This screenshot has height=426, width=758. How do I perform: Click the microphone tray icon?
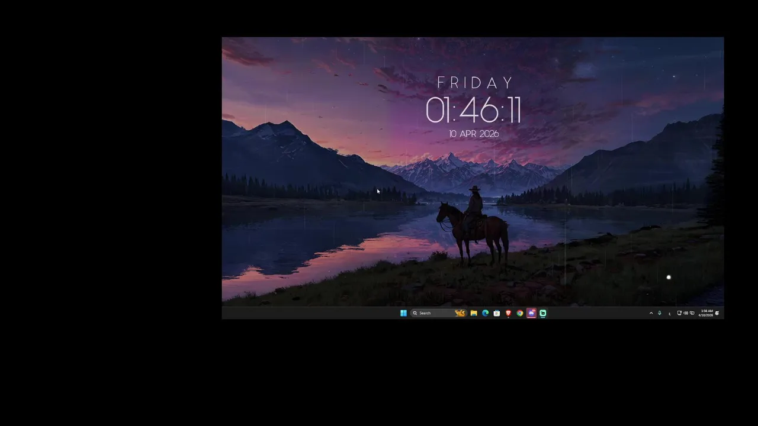pyautogui.click(x=660, y=313)
